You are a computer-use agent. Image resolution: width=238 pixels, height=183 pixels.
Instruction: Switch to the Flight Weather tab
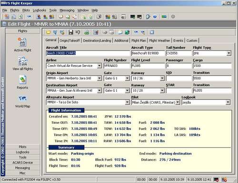159,41
